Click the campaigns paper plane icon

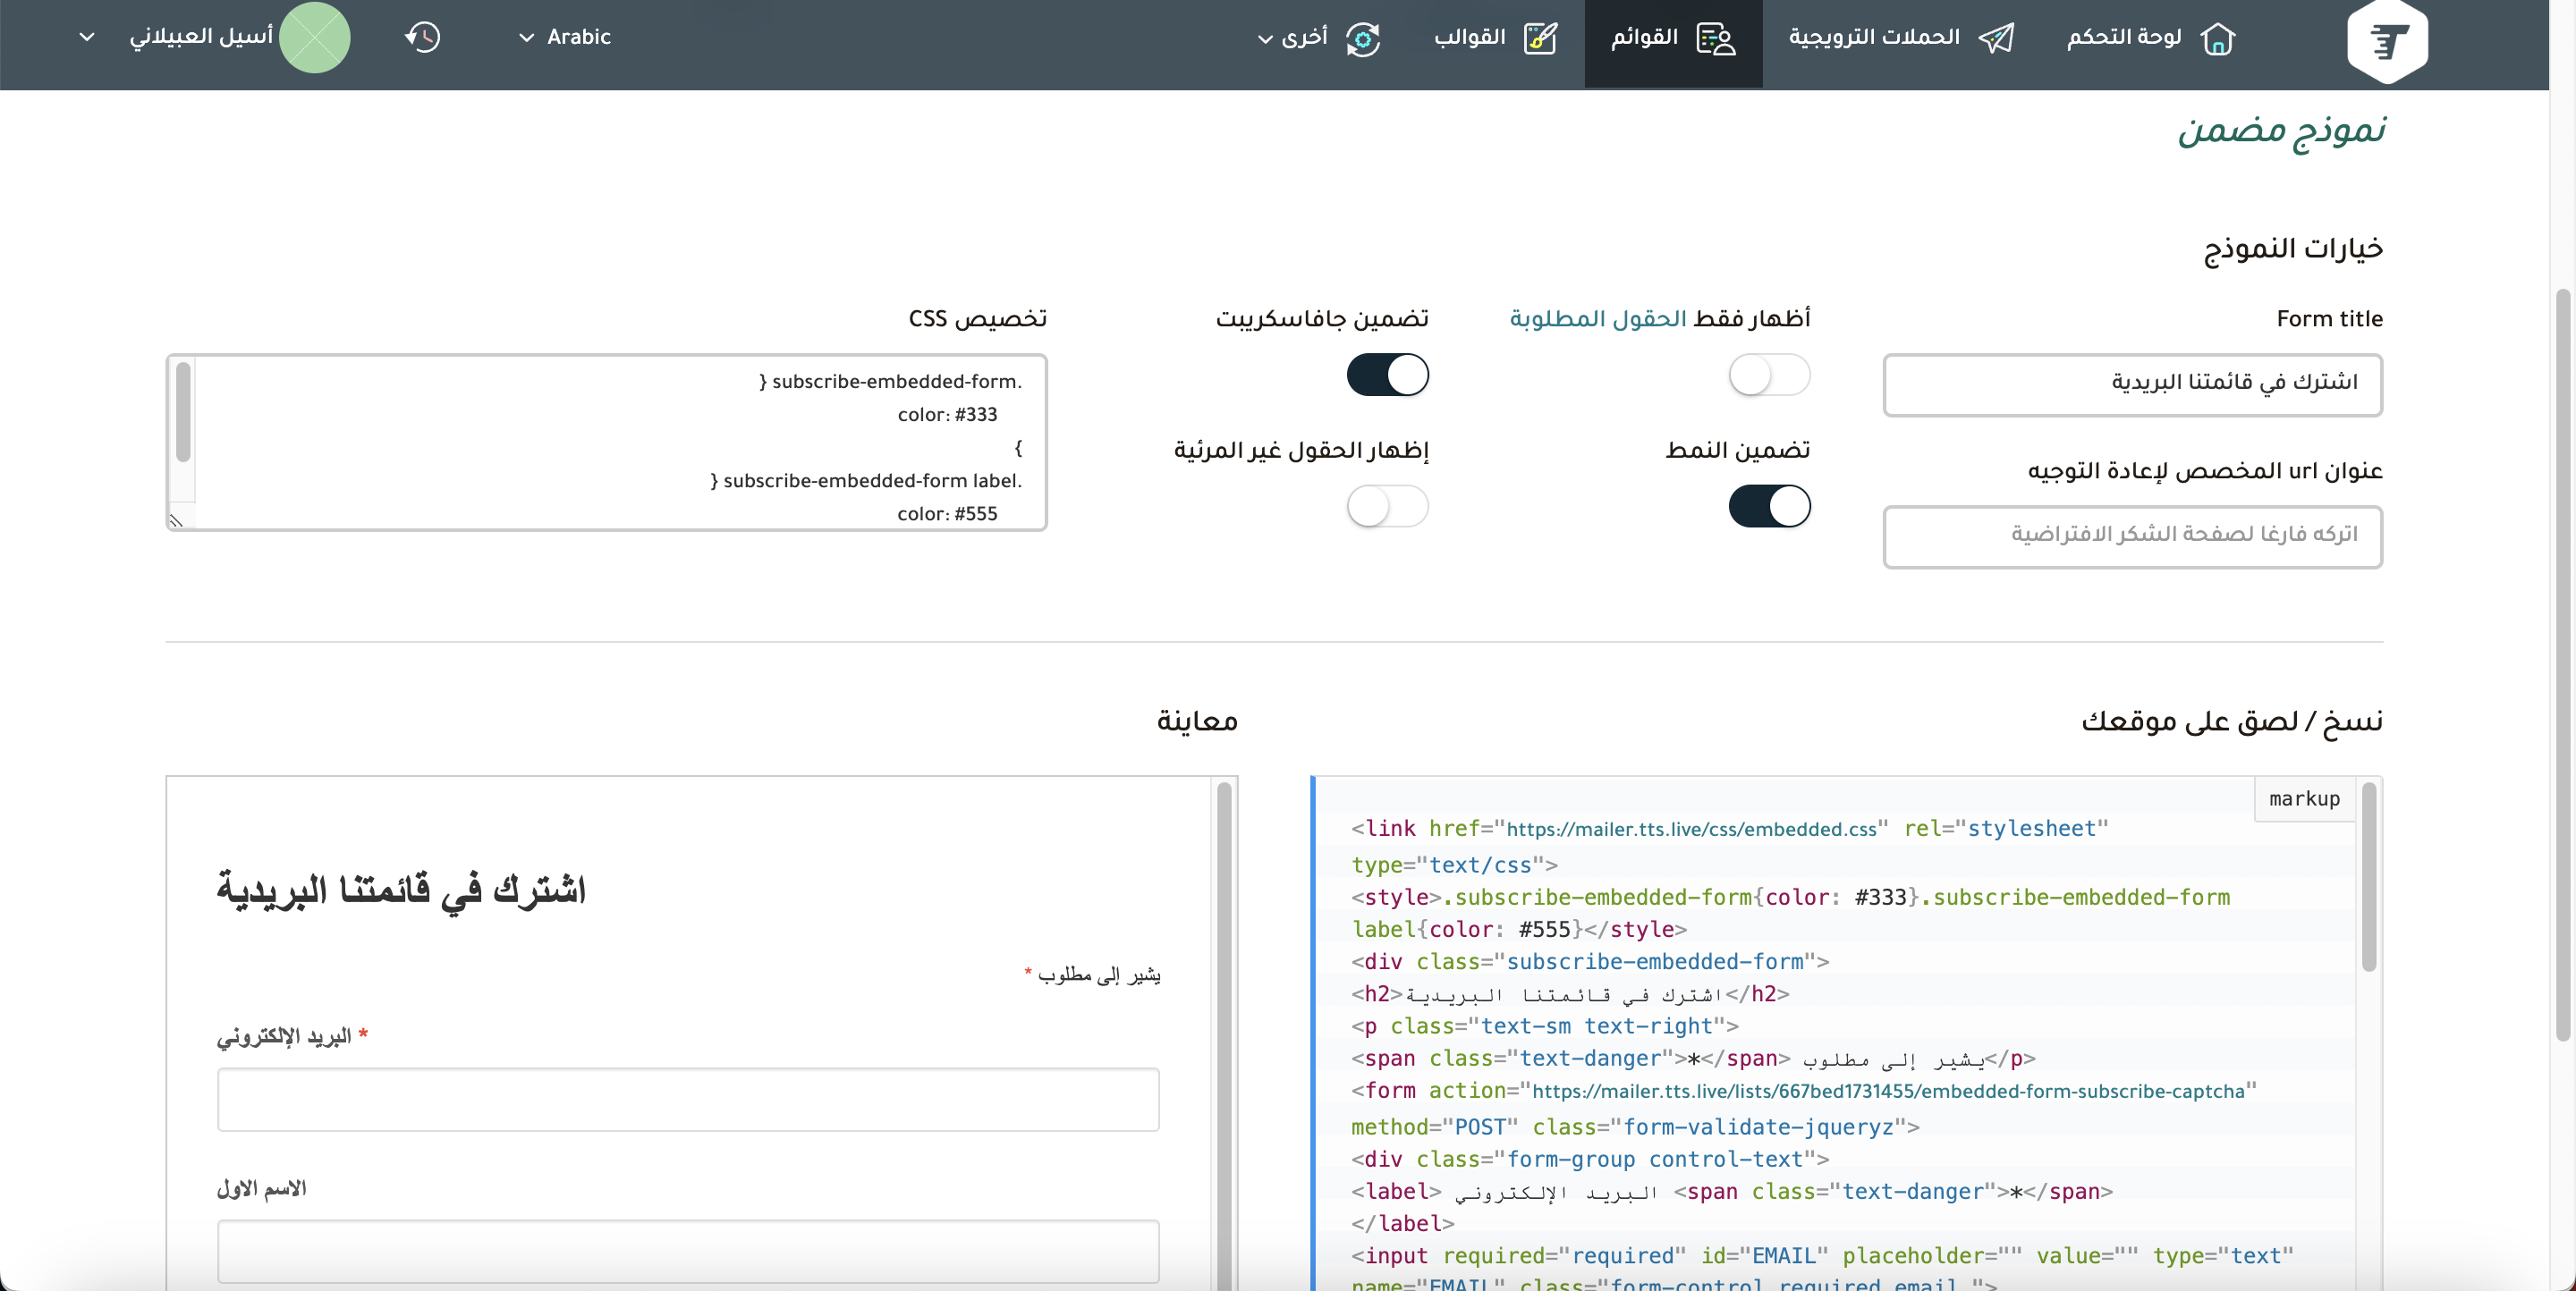[x=1996, y=39]
